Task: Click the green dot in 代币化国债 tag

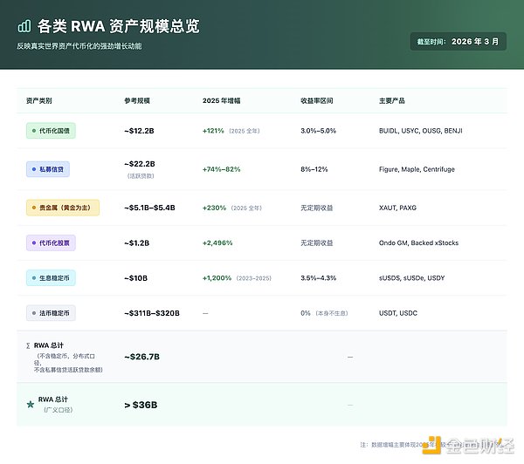Action: [x=33, y=131]
